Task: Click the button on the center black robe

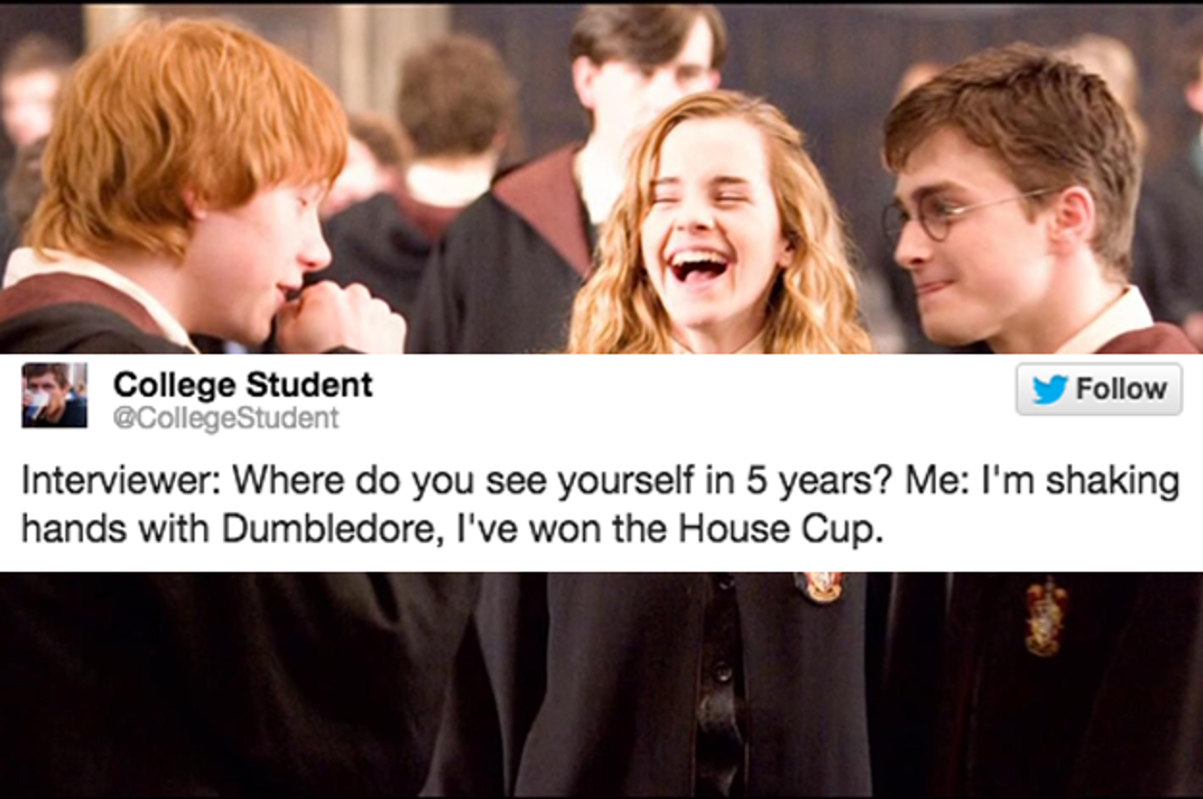Action: click(721, 671)
